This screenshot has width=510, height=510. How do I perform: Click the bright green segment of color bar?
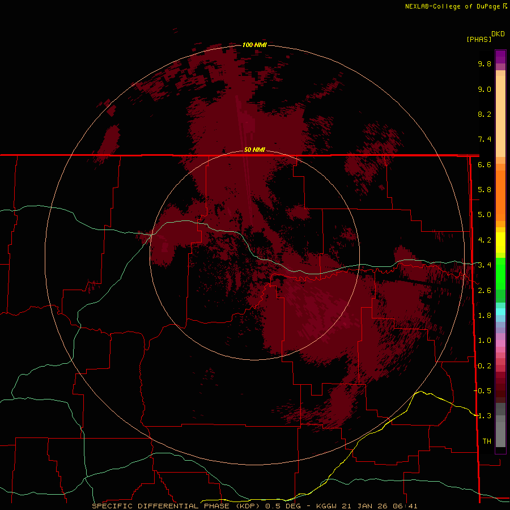[x=500, y=273]
